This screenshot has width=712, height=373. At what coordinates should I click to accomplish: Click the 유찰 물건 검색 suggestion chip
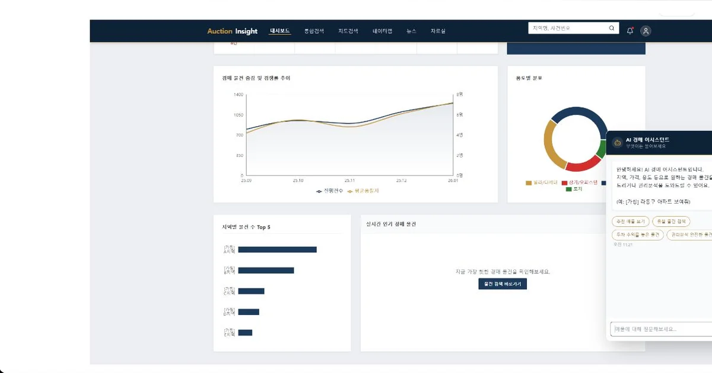click(671, 221)
